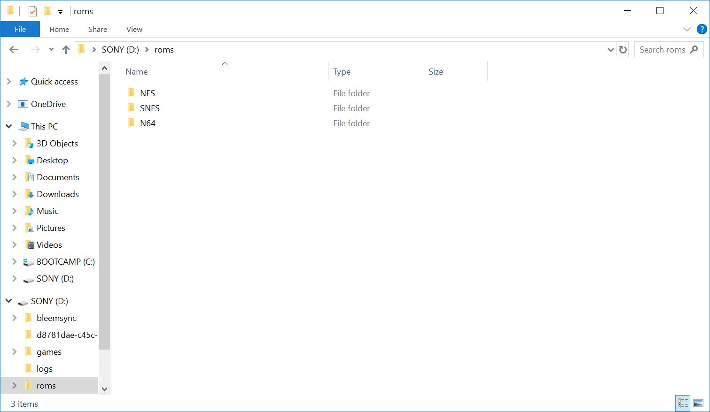Expand the ribbon with the chevron

click(x=687, y=29)
